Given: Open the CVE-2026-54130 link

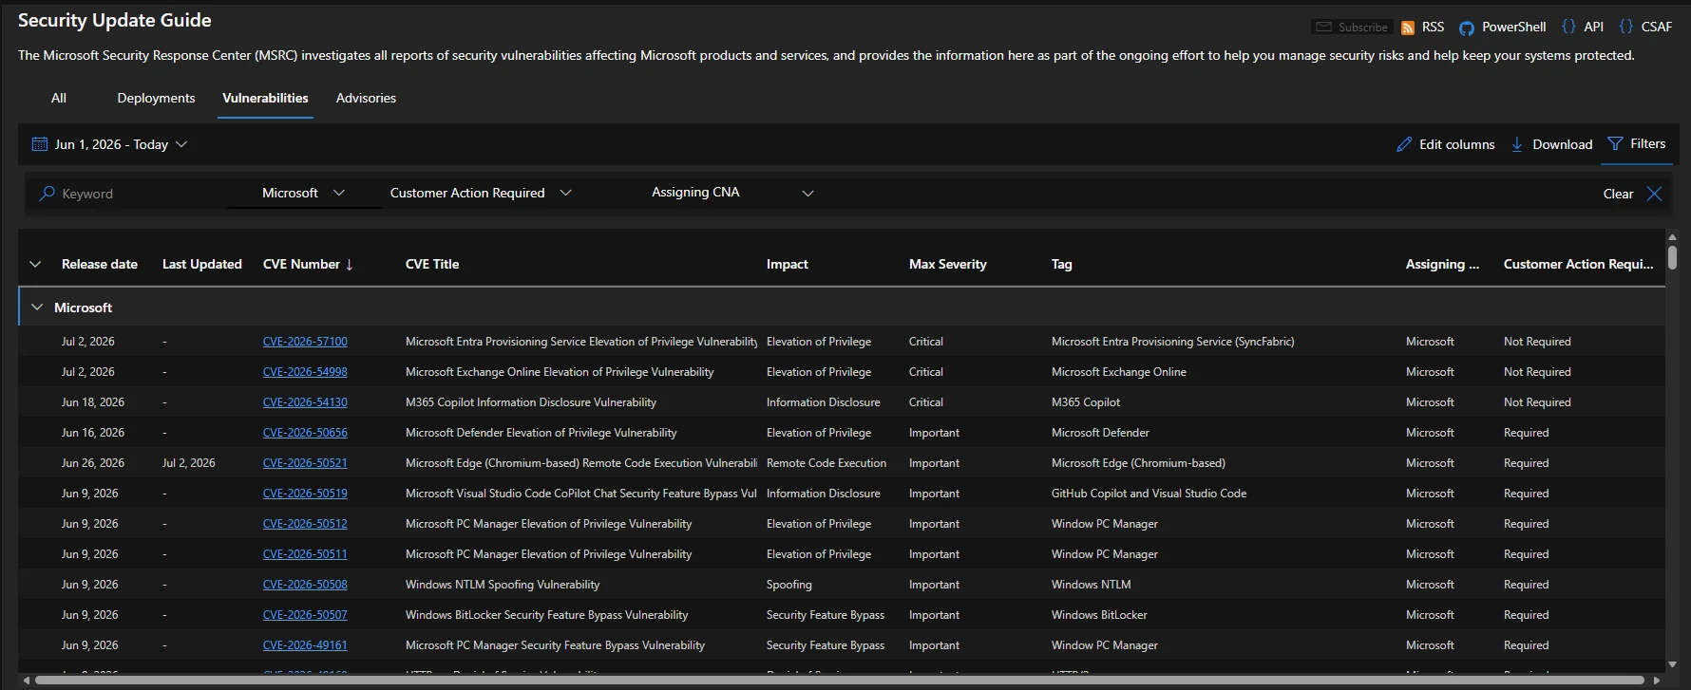Looking at the screenshot, I should pos(305,402).
